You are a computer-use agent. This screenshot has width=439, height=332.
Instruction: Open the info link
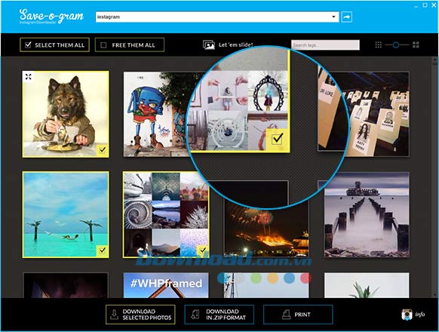tap(419, 315)
